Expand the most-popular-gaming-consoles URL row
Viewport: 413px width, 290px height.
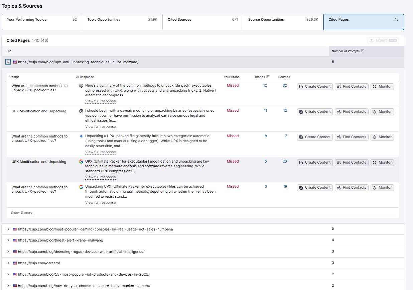(8, 229)
